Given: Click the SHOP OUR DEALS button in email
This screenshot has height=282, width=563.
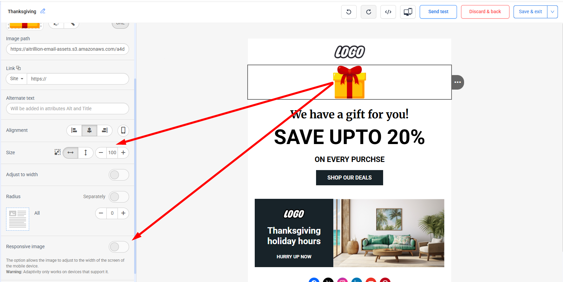Looking at the screenshot, I should point(350,178).
